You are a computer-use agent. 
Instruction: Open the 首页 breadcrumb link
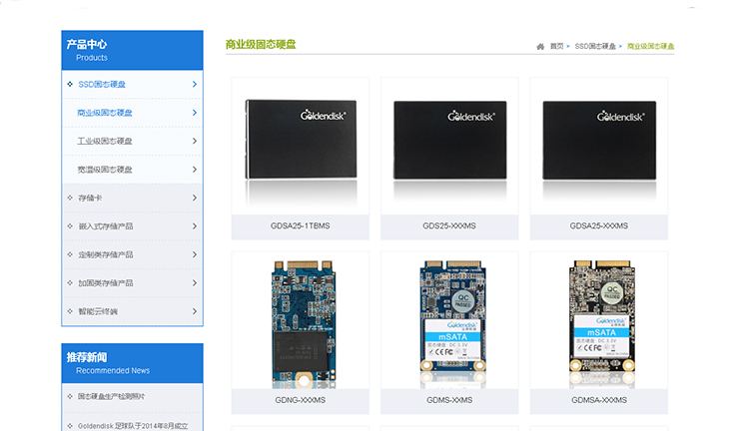[556, 46]
